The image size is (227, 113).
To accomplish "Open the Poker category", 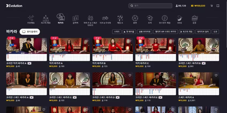I will click(x=150, y=20).
